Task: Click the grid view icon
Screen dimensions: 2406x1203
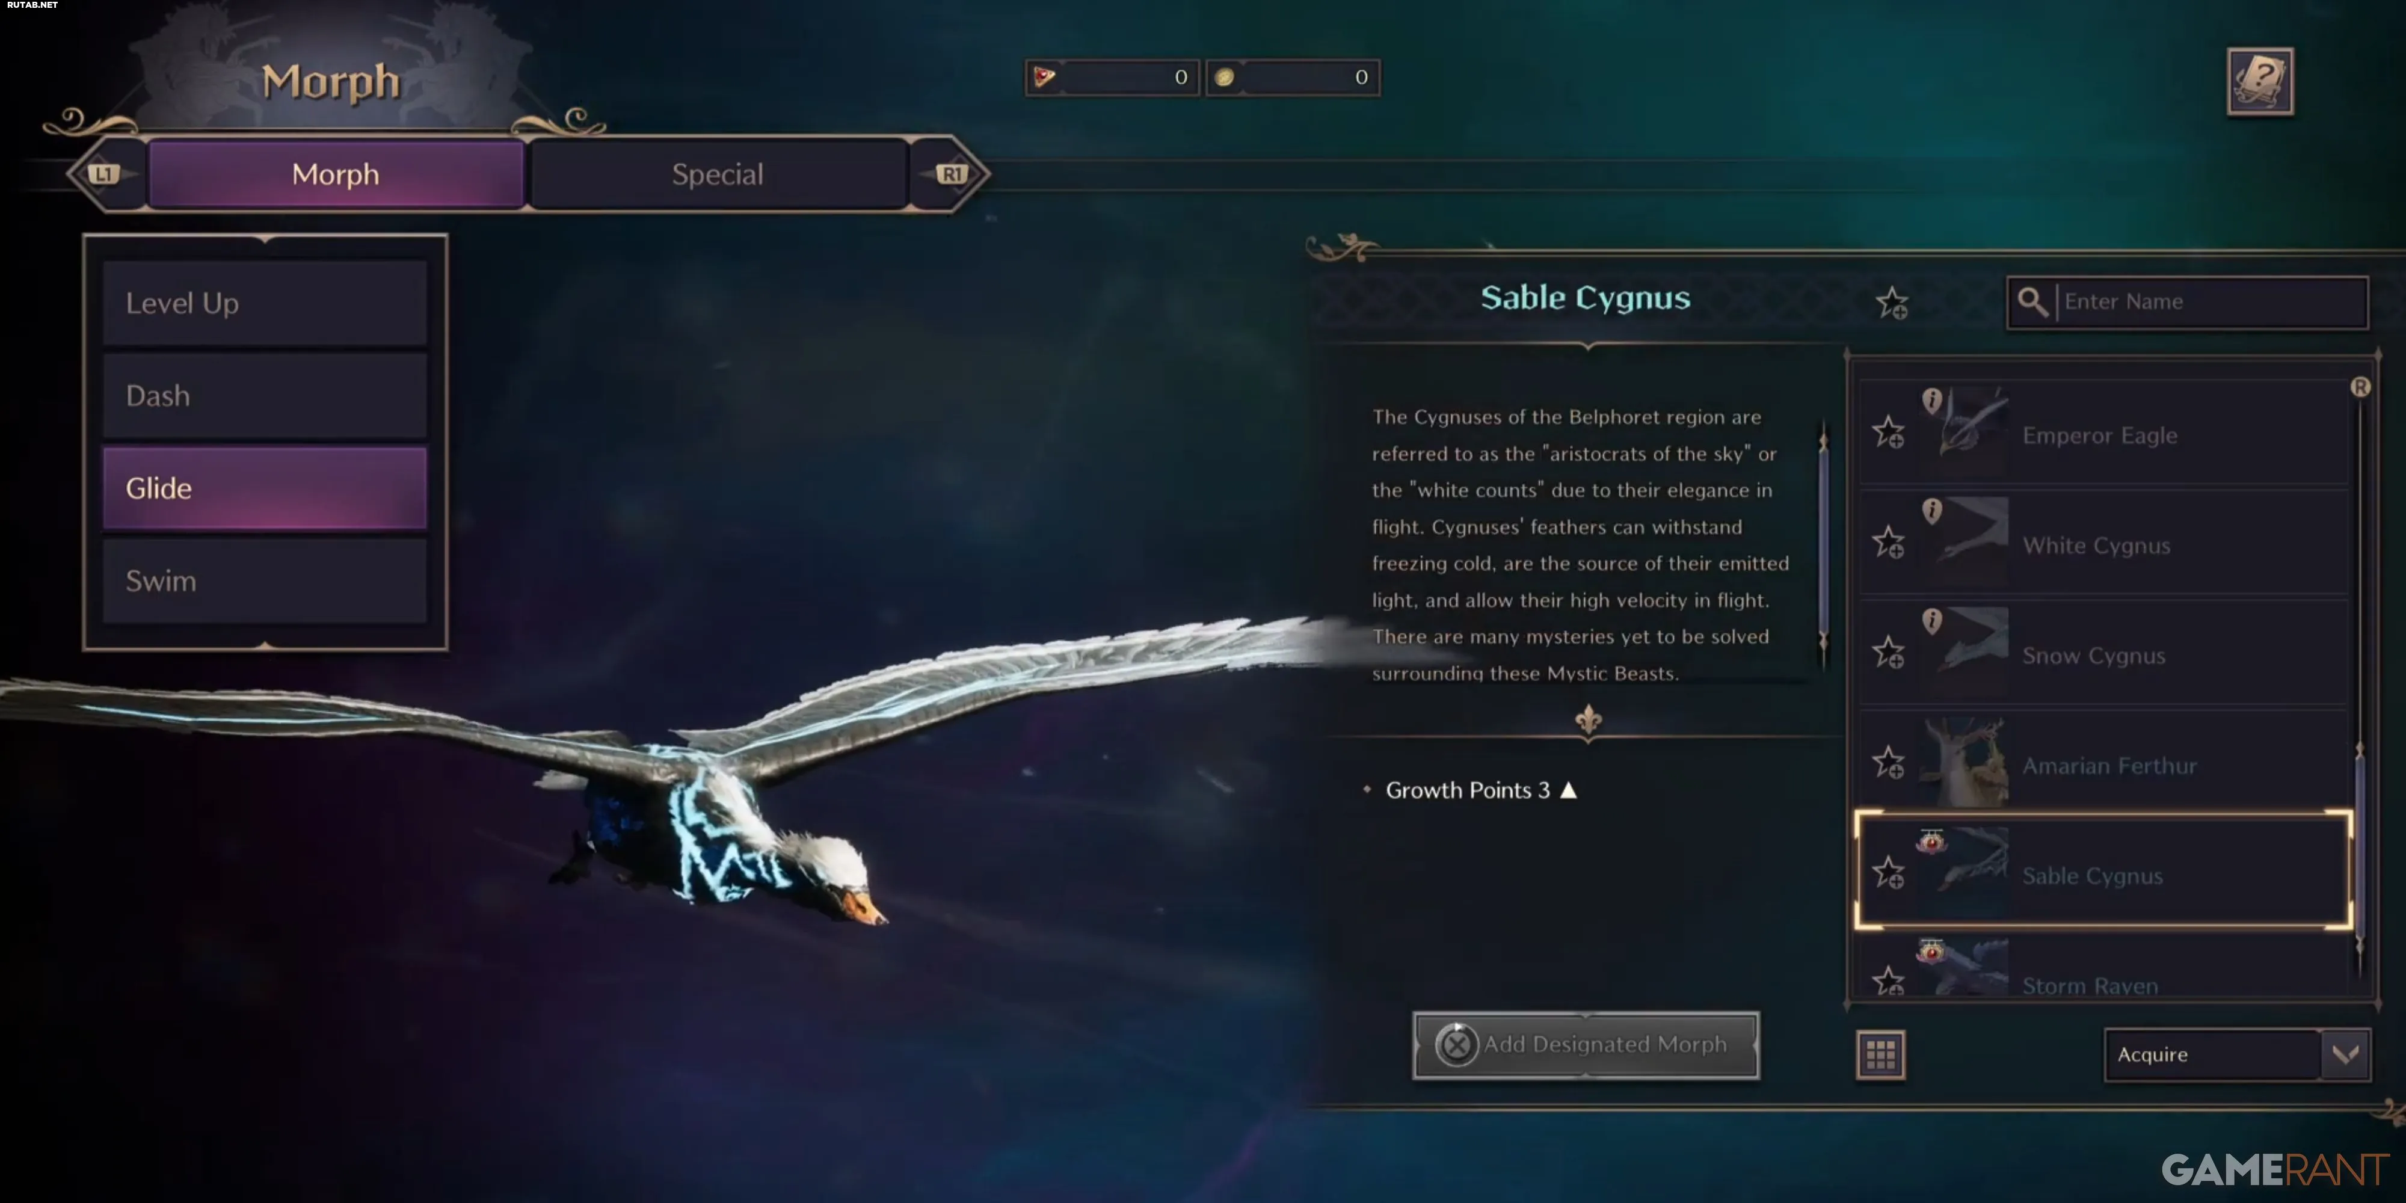Action: [x=1880, y=1054]
